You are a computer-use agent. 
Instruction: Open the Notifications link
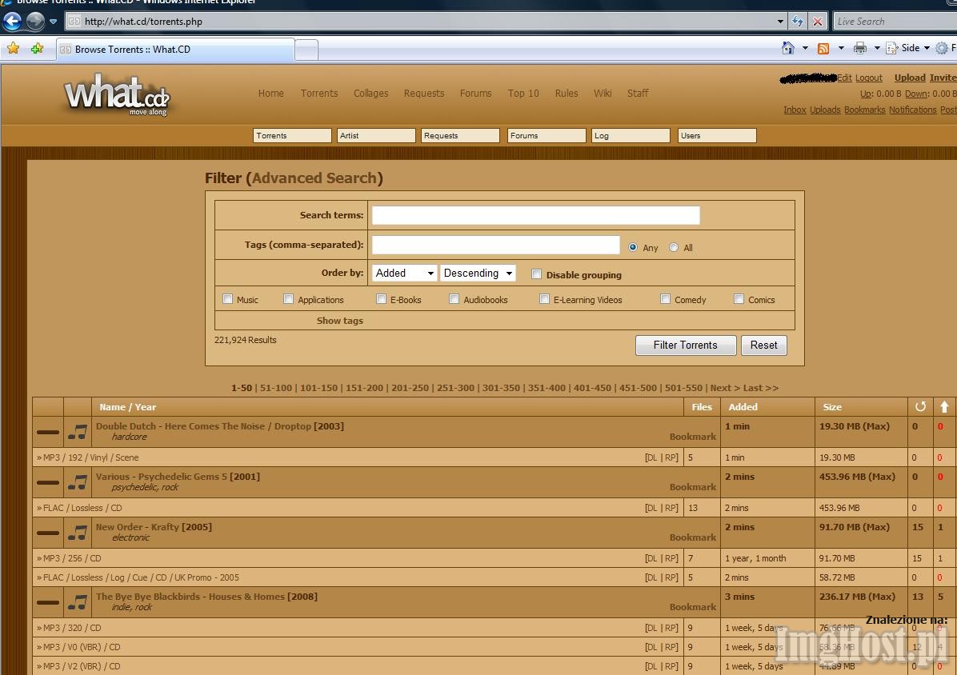[x=912, y=110]
